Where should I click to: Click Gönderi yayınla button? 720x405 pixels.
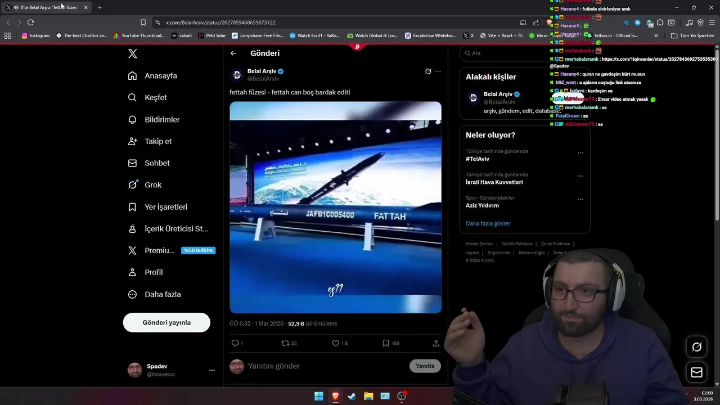pos(166,322)
